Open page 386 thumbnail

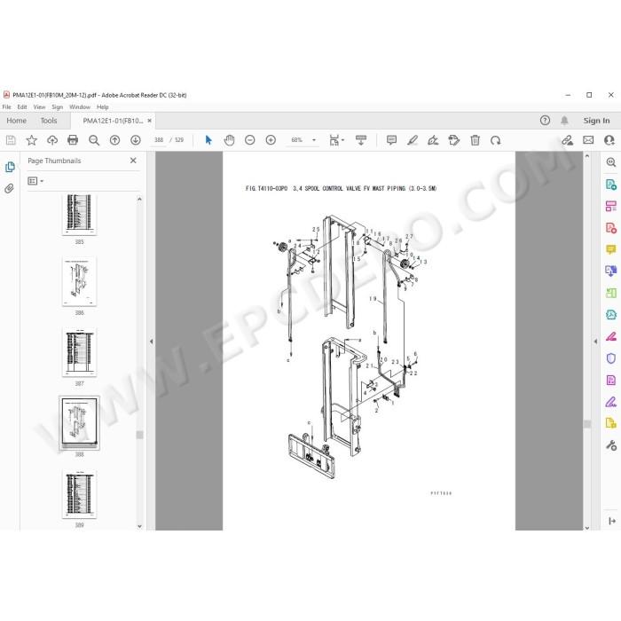tap(79, 281)
